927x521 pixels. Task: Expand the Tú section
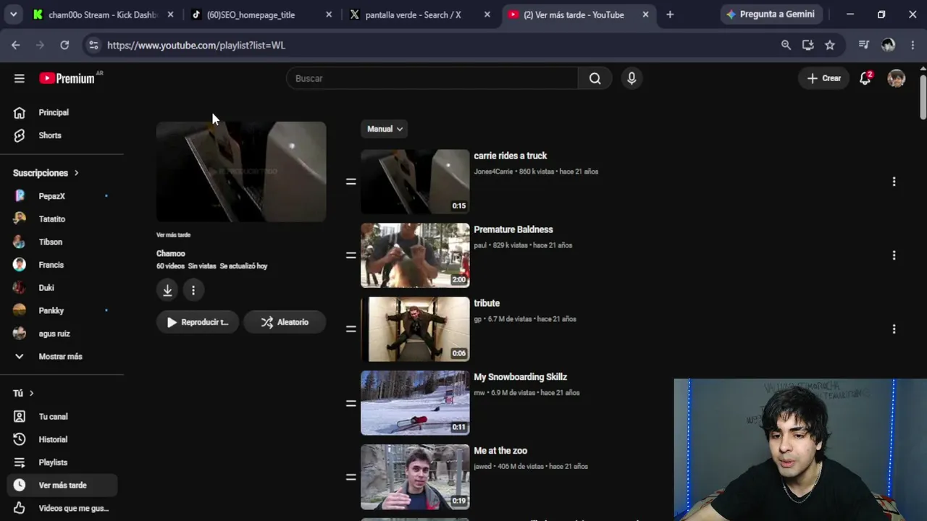pos(24,393)
